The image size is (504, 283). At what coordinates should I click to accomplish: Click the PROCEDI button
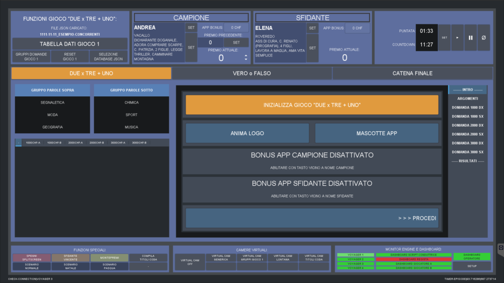312,218
